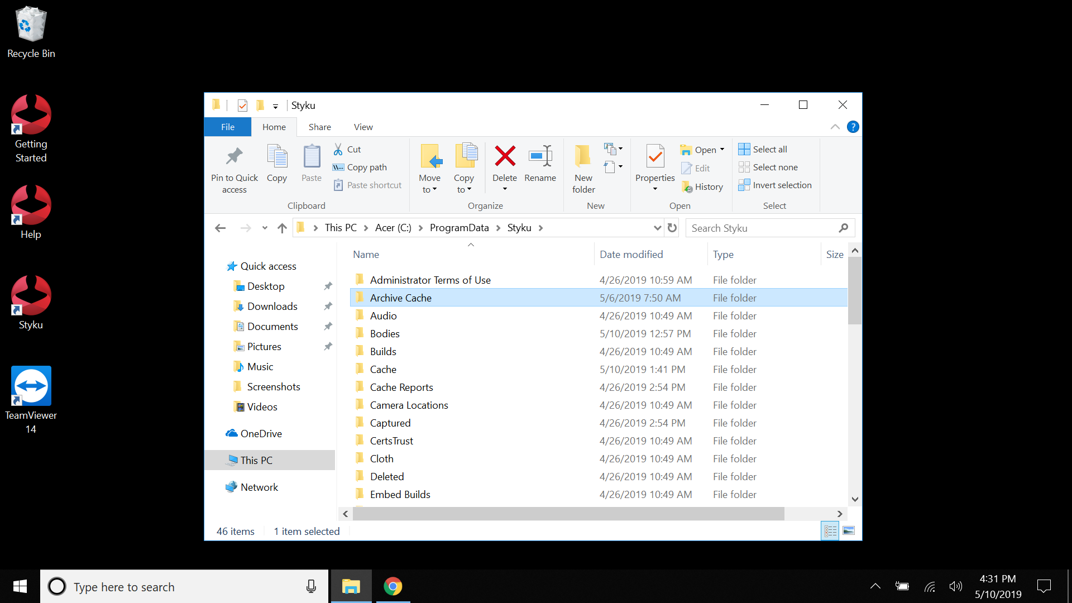Viewport: 1072px width, 603px height.
Task: Click the History icon in Open group
Action: pos(687,187)
